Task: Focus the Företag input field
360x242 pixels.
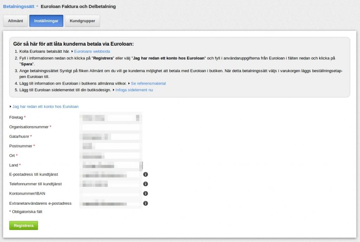Action: click(x=111, y=118)
